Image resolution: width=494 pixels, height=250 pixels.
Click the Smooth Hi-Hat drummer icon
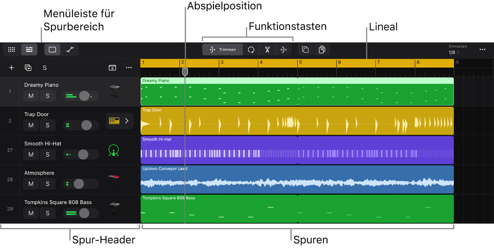pyautogui.click(x=114, y=150)
